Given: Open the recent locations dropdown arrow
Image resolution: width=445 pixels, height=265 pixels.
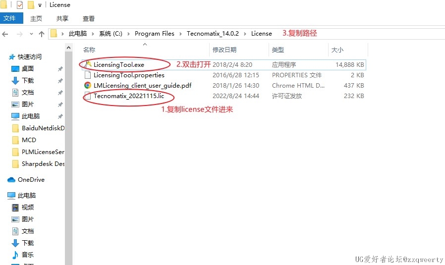Looking at the screenshot, I should (x=31, y=34).
